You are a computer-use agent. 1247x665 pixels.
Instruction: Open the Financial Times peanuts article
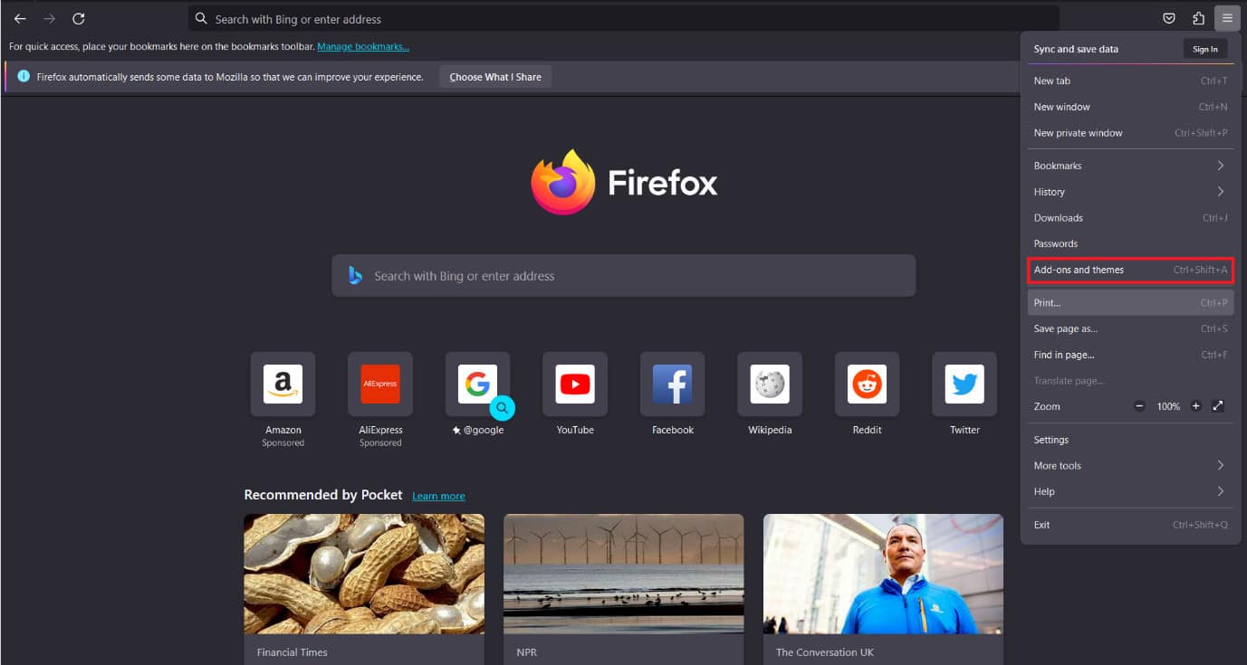364,589
